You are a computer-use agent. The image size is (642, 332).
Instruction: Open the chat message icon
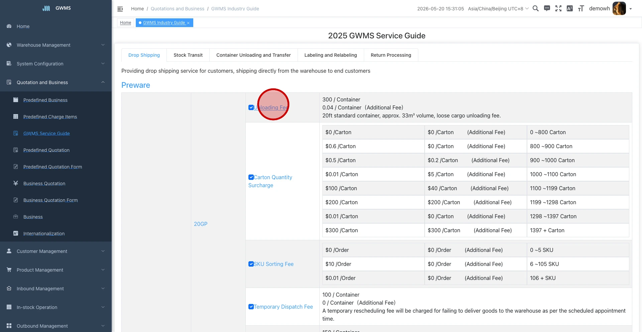click(547, 9)
